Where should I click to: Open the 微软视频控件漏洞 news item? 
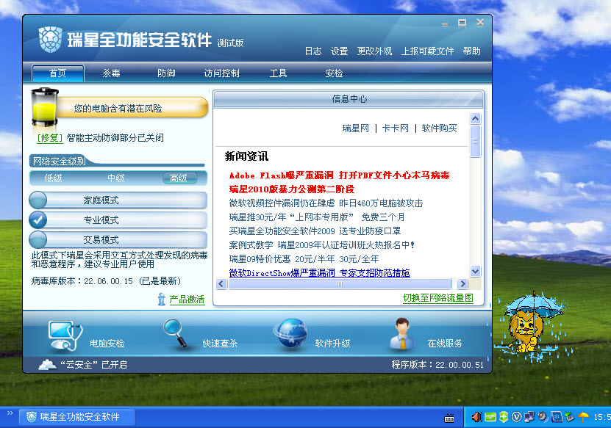(326, 203)
